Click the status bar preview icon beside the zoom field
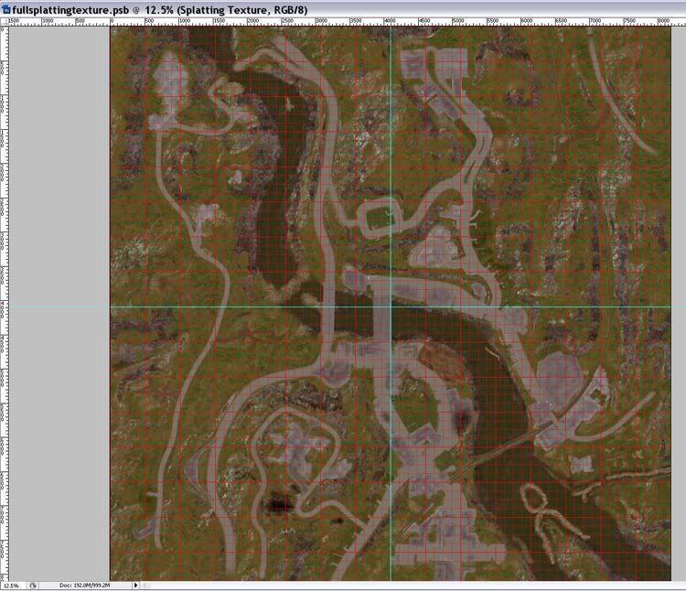The image size is (686, 591). coord(33,586)
